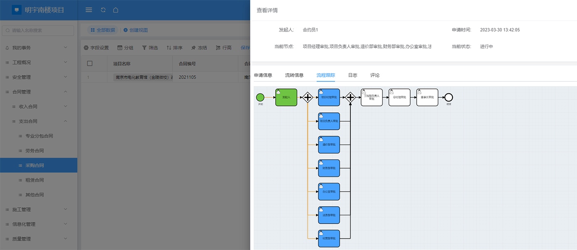This screenshot has height=250, width=577.
Task: Expand the 施工管理 sidebar menu
Action: click(x=38, y=210)
